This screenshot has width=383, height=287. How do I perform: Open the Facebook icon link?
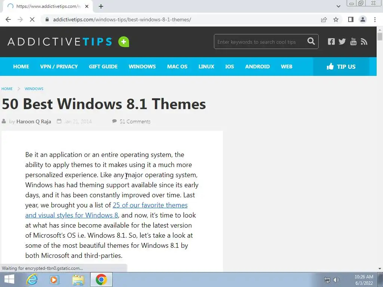pos(331,42)
